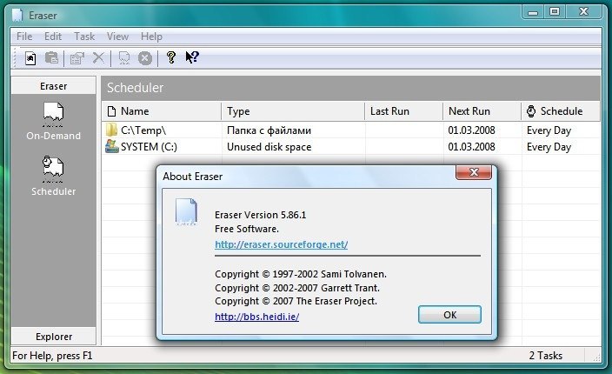Click the "Unused disk space" type cell
612x374 pixels.
pyautogui.click(x=269, y=147)
